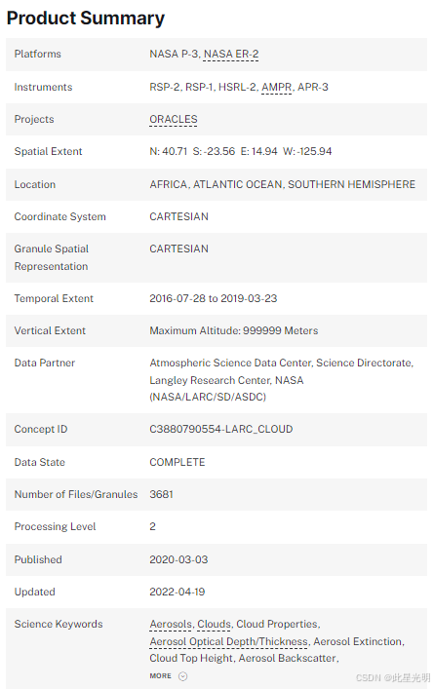
Task: Click the Concept ID value C3880790554-LARC_CLOUD
Action: (220, 430)
